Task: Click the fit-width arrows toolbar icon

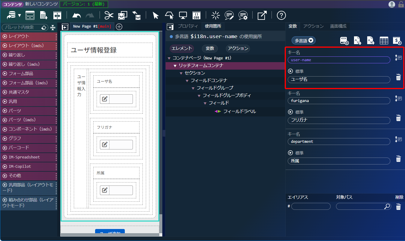Action: pos(57,16)
